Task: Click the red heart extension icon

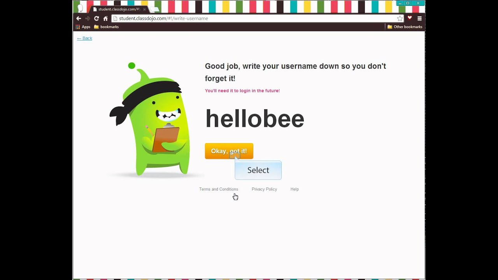Action: [x=409, y=18]
